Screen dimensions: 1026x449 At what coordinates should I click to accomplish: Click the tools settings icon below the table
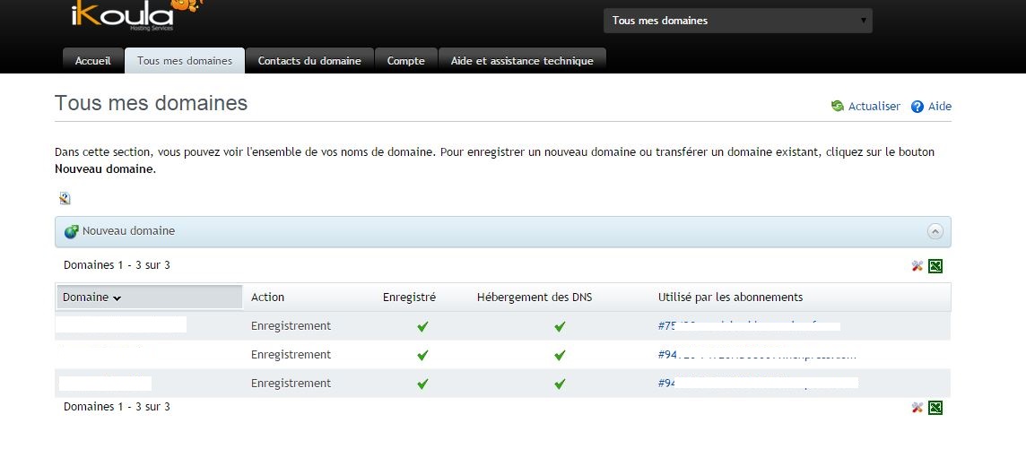coord(917,408)
